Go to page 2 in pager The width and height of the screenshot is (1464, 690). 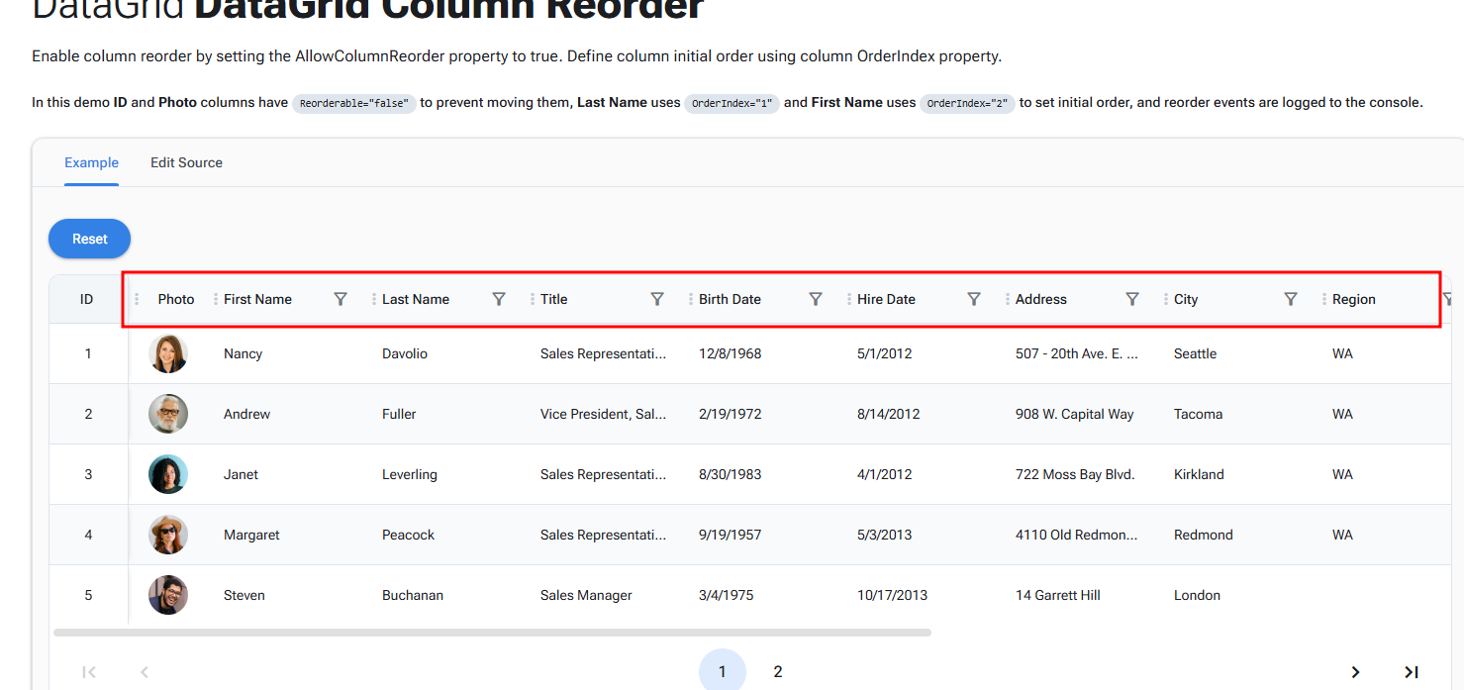[778, 672]
